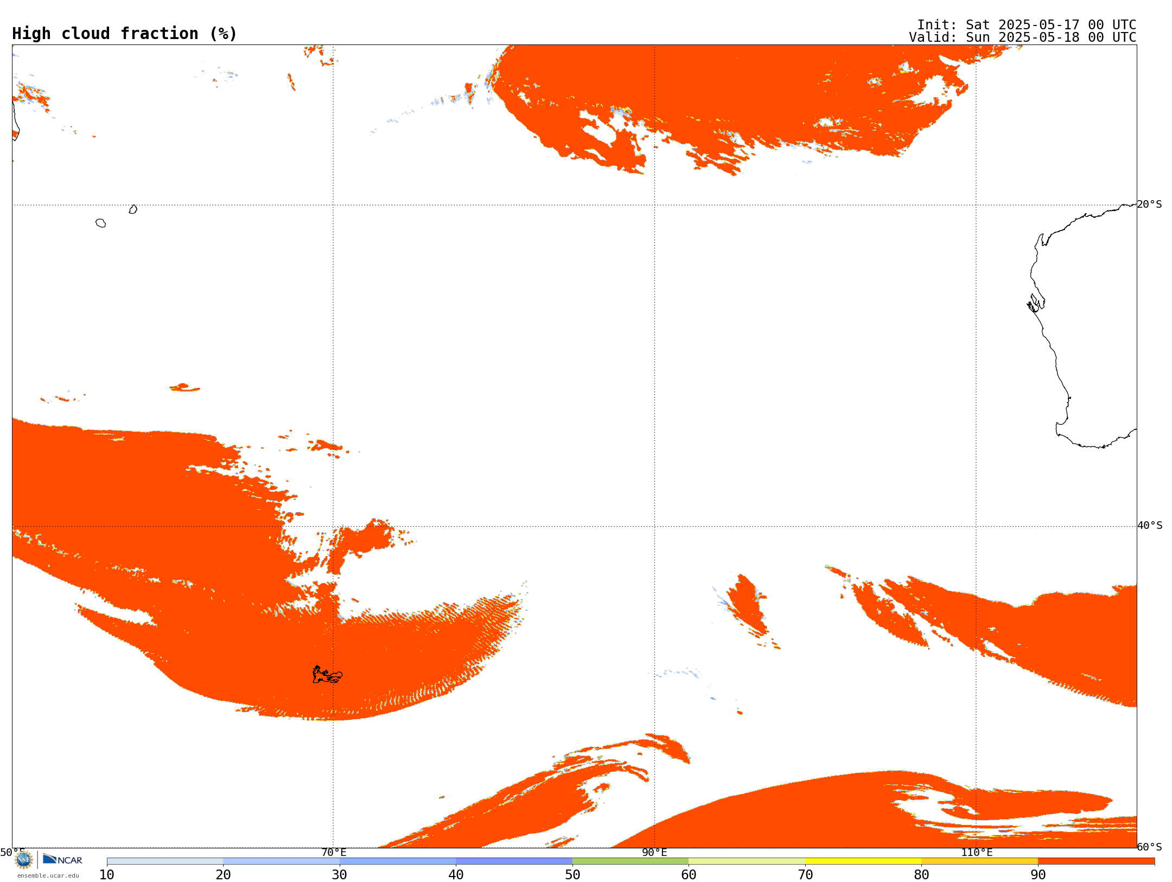Image resolution: width=1172 pixels, height=882 pixels.
Task: Click the NSF logo icon
Action: click(24, 860)
